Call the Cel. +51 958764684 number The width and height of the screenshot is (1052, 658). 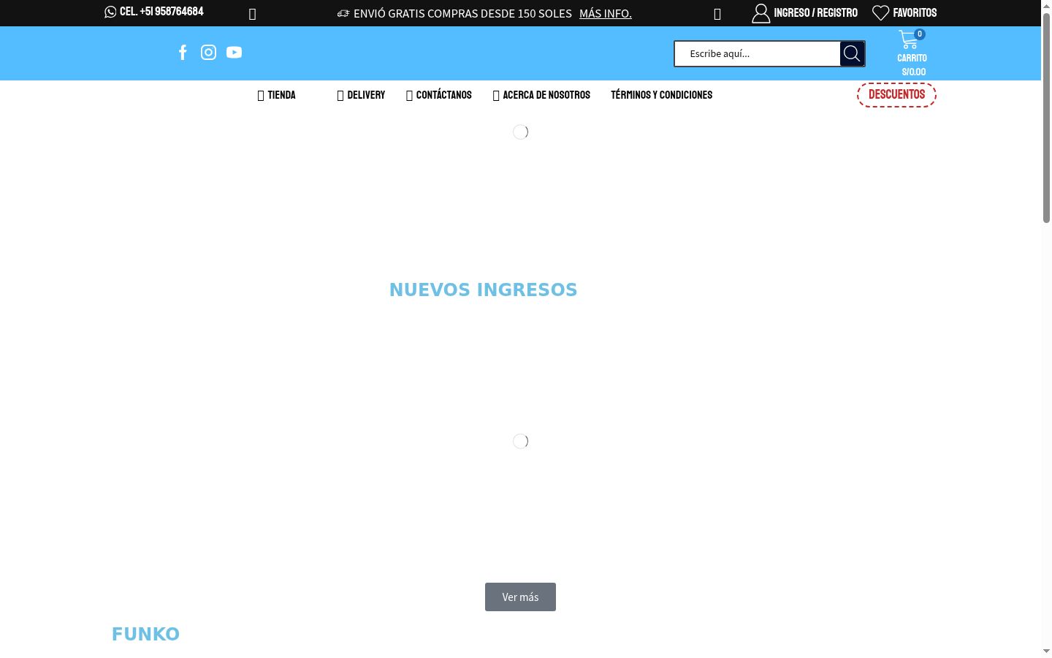click(161, 12)
